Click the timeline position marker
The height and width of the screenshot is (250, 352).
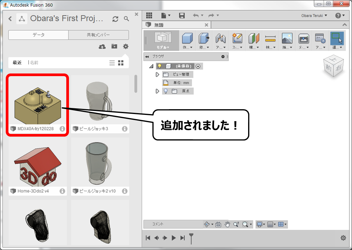[x=191, y=239]
